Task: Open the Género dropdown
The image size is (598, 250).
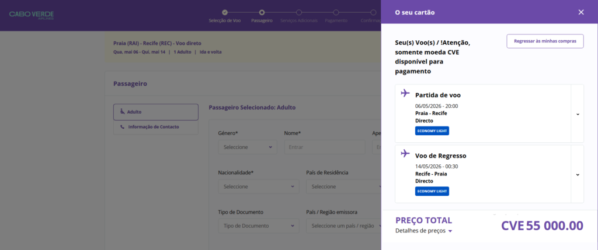Action: pyautogui.click(x=248, y=147)
